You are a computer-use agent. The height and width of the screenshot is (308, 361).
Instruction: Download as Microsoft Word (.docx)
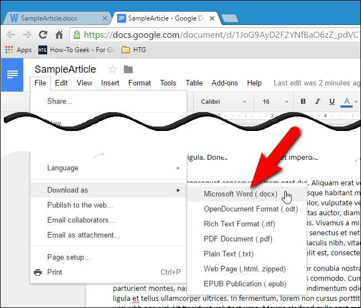pos(247,194)
